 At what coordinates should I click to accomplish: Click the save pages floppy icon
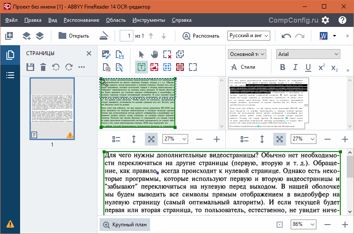pyautogui.click(x=30, y=67)
